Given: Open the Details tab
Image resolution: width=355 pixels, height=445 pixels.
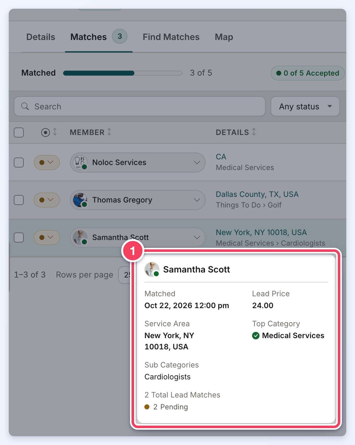Looking at the screenshot, I should 41,37.
